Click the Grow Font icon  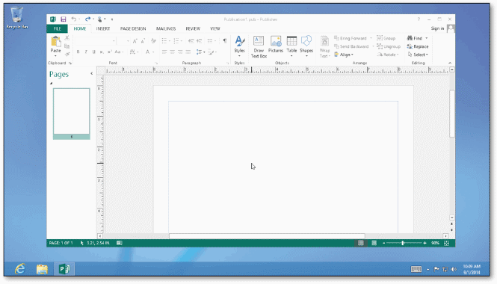(135, 41)
